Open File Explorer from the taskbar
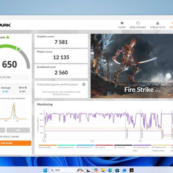The width and height of the screenshot is (173, 173). pos(103,170)
